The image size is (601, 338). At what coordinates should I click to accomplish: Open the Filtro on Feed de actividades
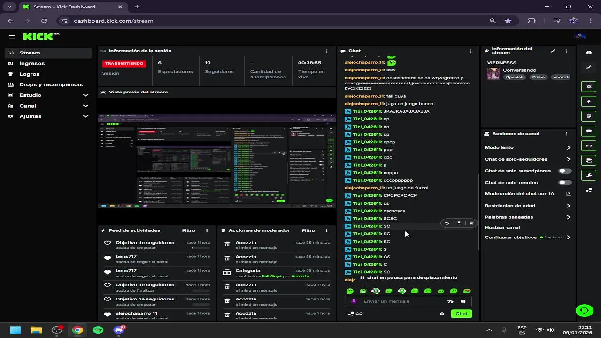coord(188,230)
